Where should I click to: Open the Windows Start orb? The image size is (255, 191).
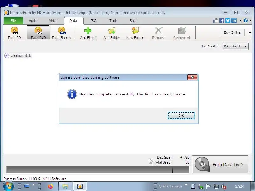(8, 186)
